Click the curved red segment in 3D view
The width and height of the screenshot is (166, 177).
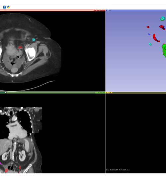(x=156, y=38)
